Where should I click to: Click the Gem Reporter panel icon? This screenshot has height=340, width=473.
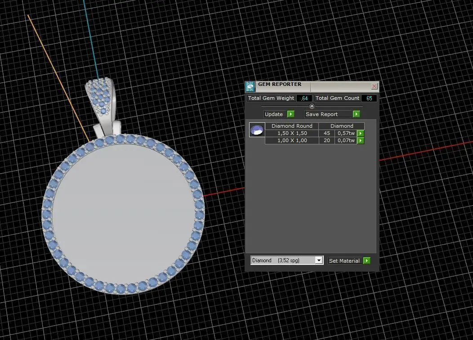point(250,87)
